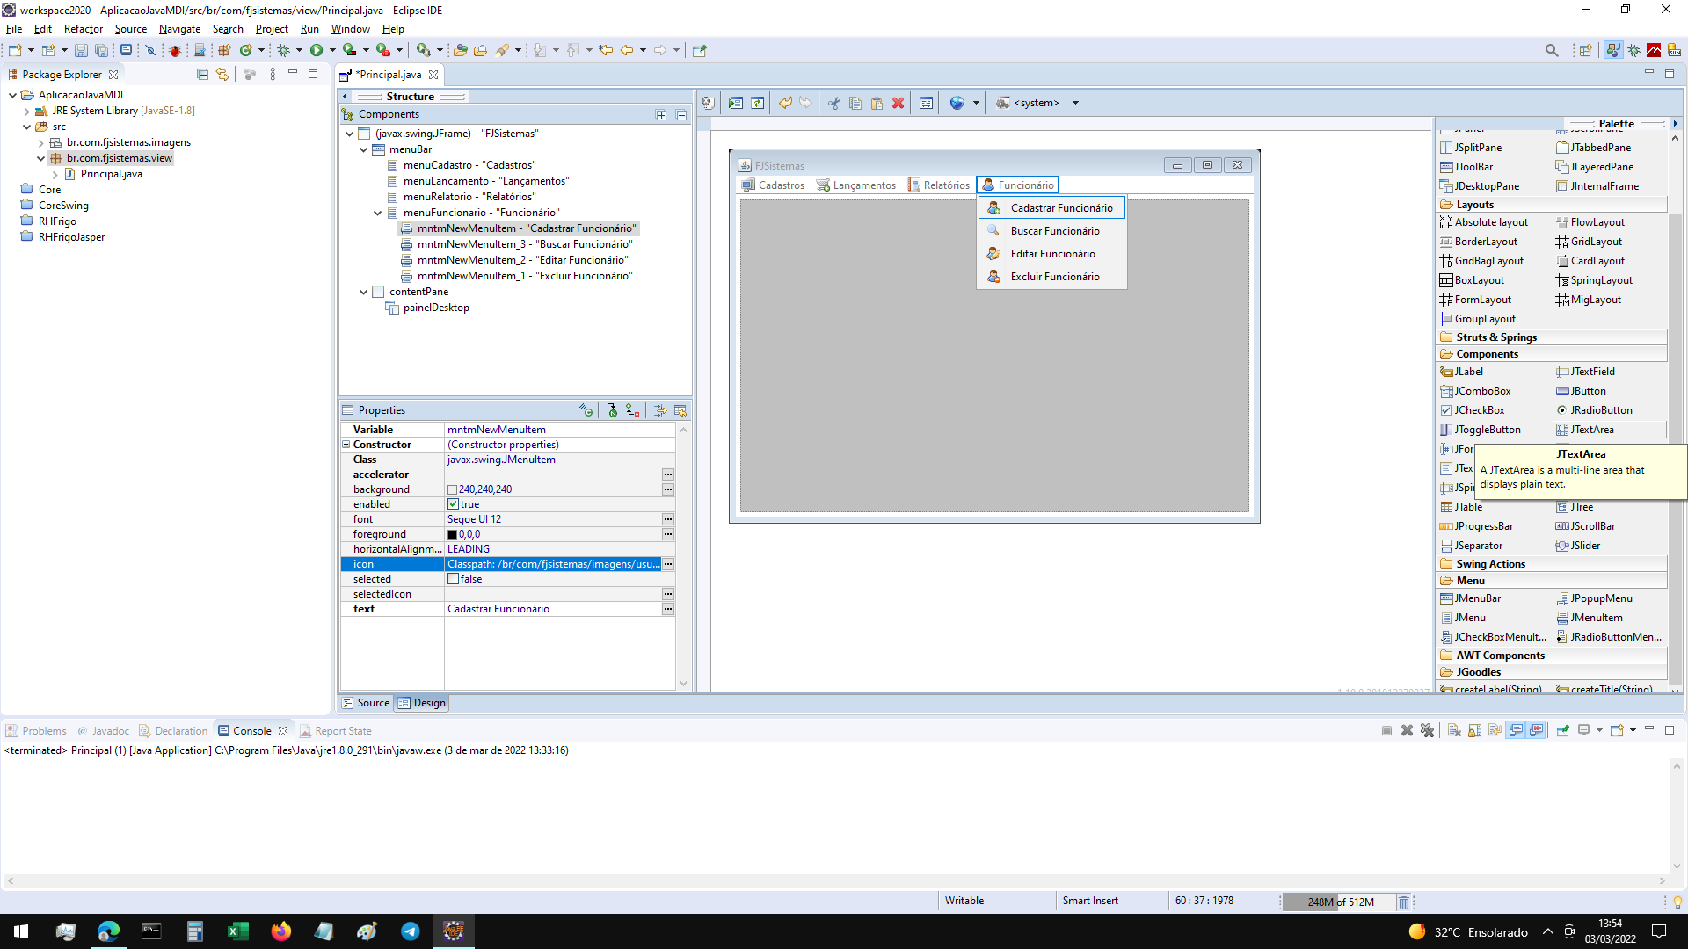Collapse the AplicacaoJavaMDI project node
Screen dimensions: 1688x949
coord(12,95)
